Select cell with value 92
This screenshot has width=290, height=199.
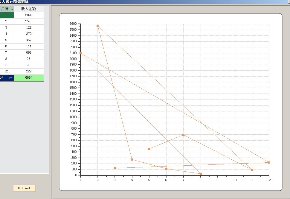pyautogui.click(x=29, y=65)
